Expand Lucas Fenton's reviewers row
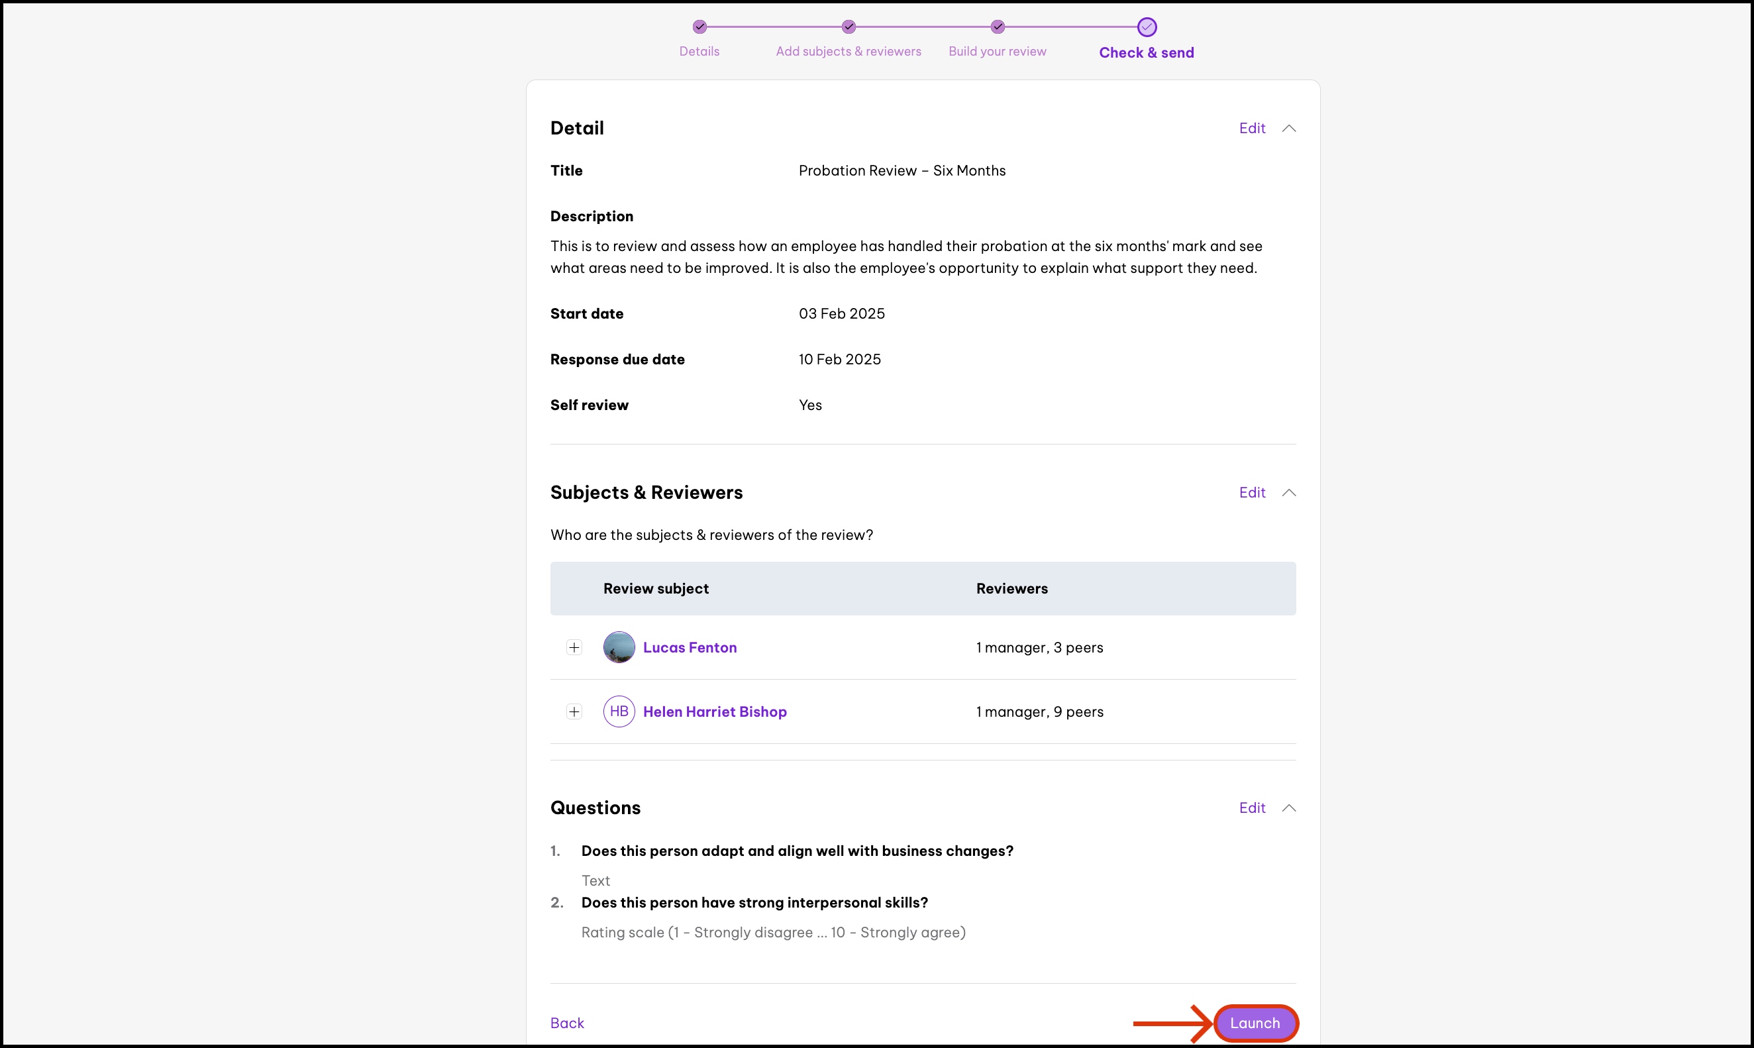The height and width of the screenshot is (1048, 1754). 574,647
